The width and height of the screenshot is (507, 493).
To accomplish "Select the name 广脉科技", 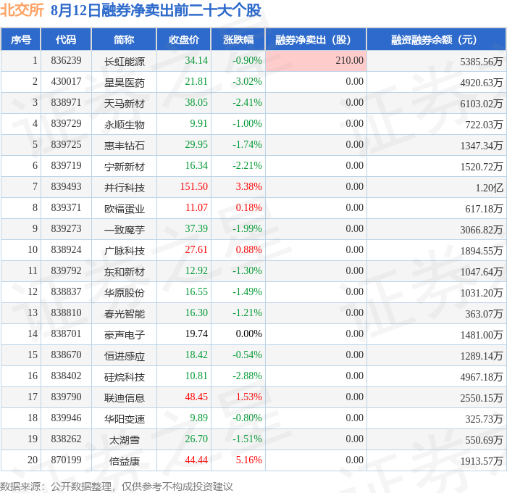I will coord(124,251).
